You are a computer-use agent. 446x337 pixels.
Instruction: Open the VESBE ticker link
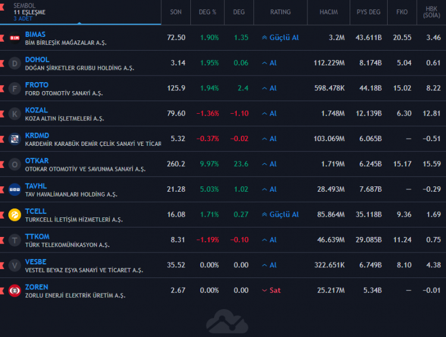pyautogui.click(x=36, y=262)
